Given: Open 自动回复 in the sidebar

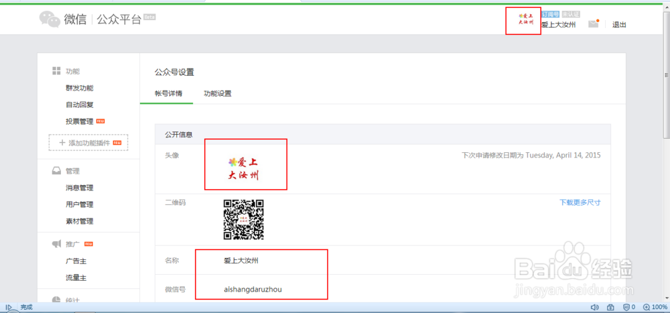Looking at the screenshot, I should pos(80,105).
